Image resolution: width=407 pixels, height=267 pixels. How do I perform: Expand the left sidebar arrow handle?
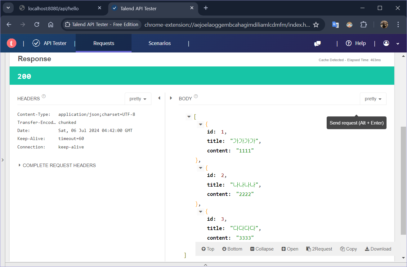(2, 160)
